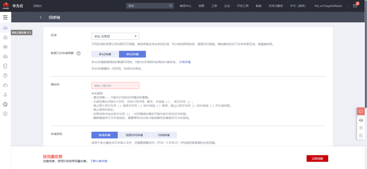The width and height of the screenshot is (367, 169).
Task: Click the search magnifier icon
Action: (170, 6)
